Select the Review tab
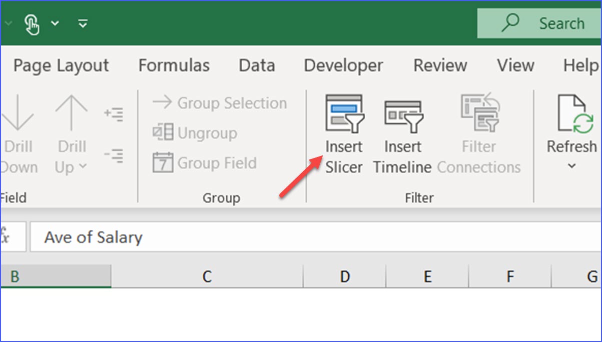Viewport: 602px width, 342px height. coord(439,65)
